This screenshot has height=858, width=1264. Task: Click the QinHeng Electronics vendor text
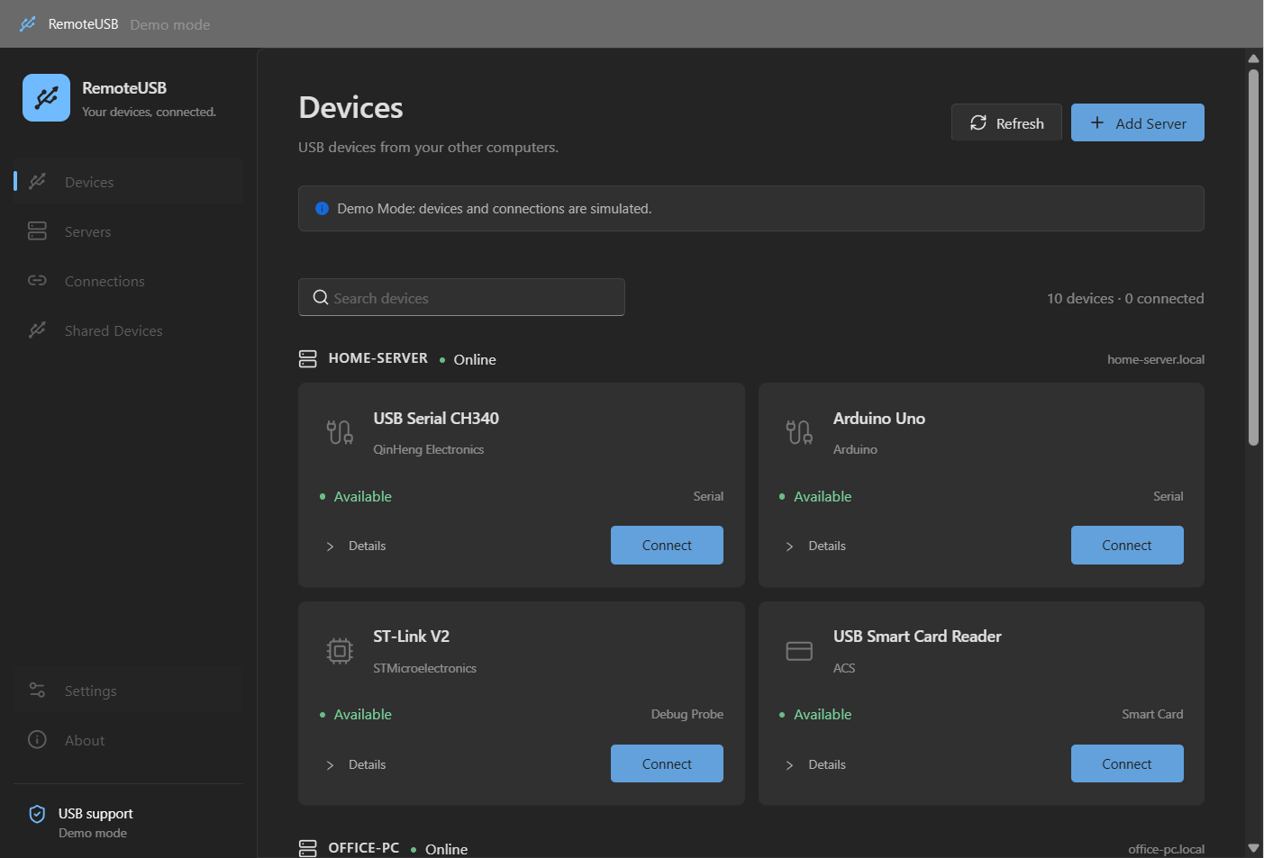[429, 449]
